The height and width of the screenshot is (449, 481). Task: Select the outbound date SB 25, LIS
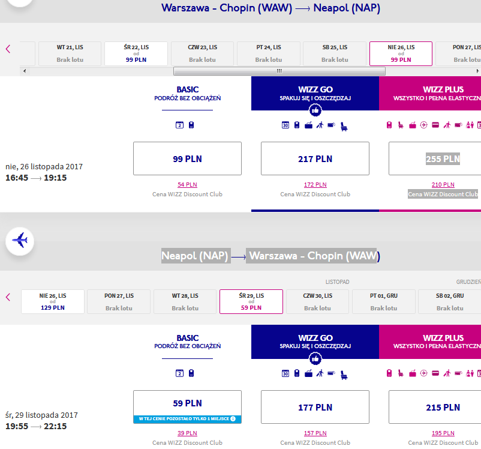point(335,53)
